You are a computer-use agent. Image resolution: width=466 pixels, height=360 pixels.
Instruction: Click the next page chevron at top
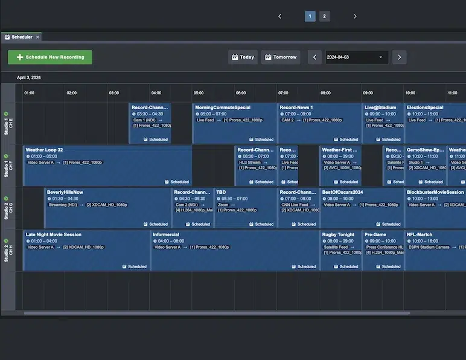tap(355, 16)
